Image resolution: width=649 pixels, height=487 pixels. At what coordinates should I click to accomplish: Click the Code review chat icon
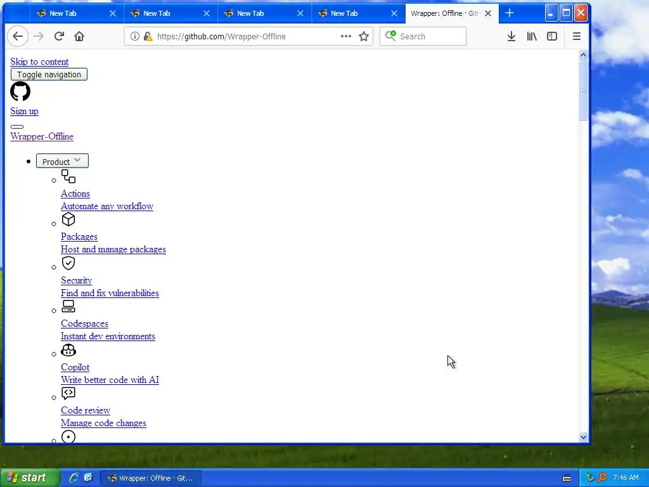pyautogui.click(x=68, y=393)
